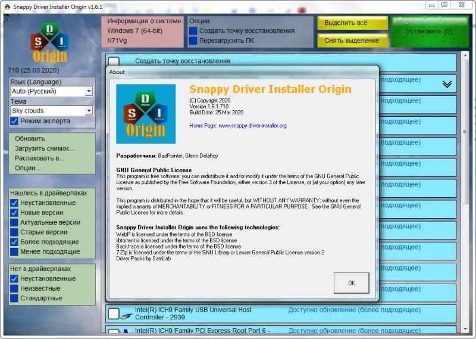Click the SDI Origin logo in About dialog
Image resolution: width=476 pixels, height=339 pixels.
[146, 113]
